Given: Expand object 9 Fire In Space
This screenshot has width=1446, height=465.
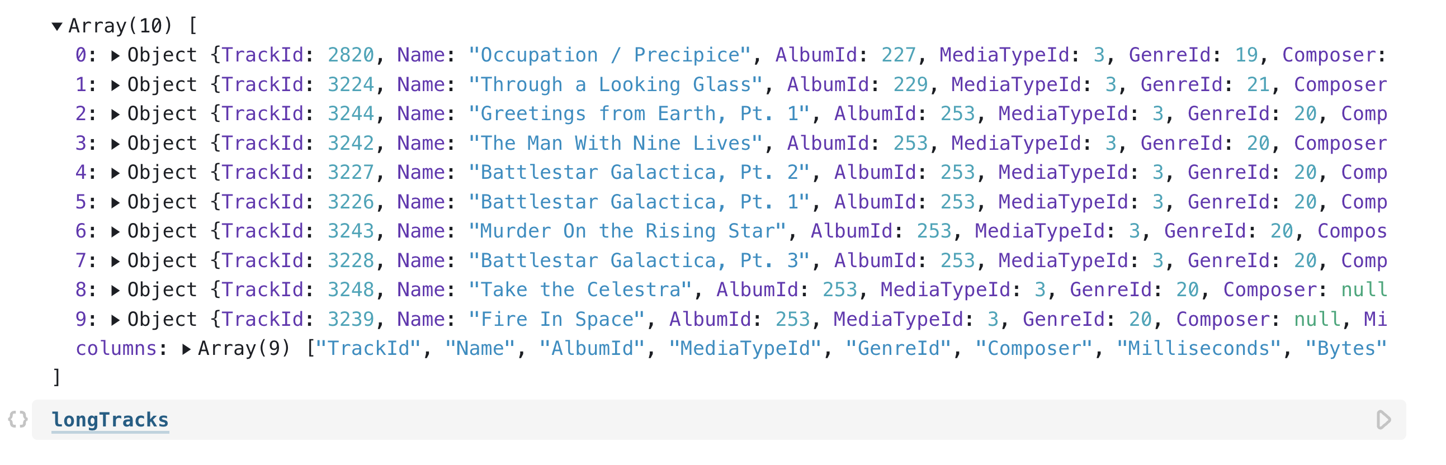Looking at the screenshot, I should [x=116, y=319].
